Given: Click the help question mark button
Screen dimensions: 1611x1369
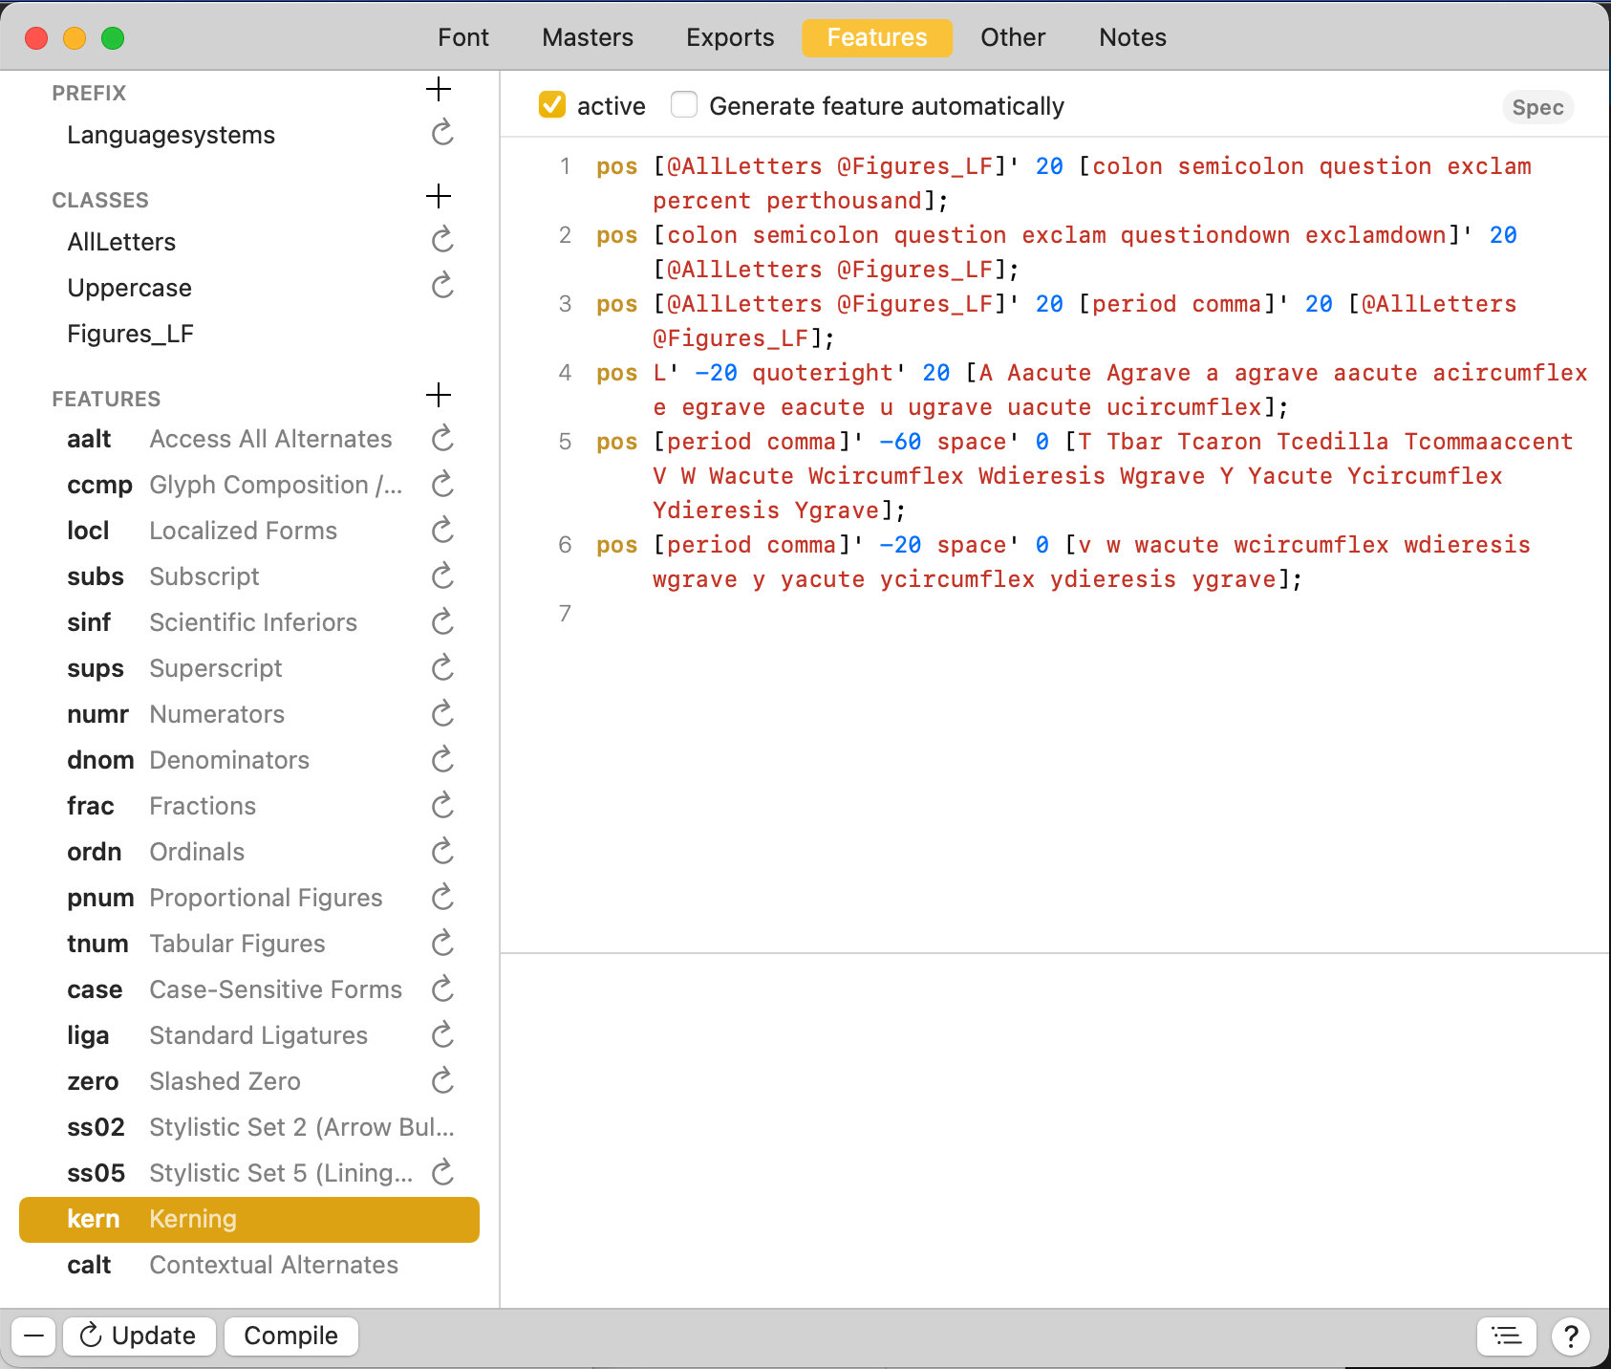Looking at the screenshot, I should point(1571,1336).
